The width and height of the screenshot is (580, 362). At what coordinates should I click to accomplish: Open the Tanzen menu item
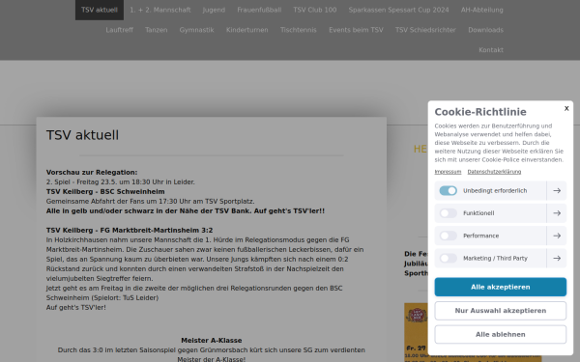pos(156,30)
